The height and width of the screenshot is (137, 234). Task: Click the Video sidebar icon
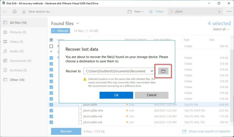point(5,42)
